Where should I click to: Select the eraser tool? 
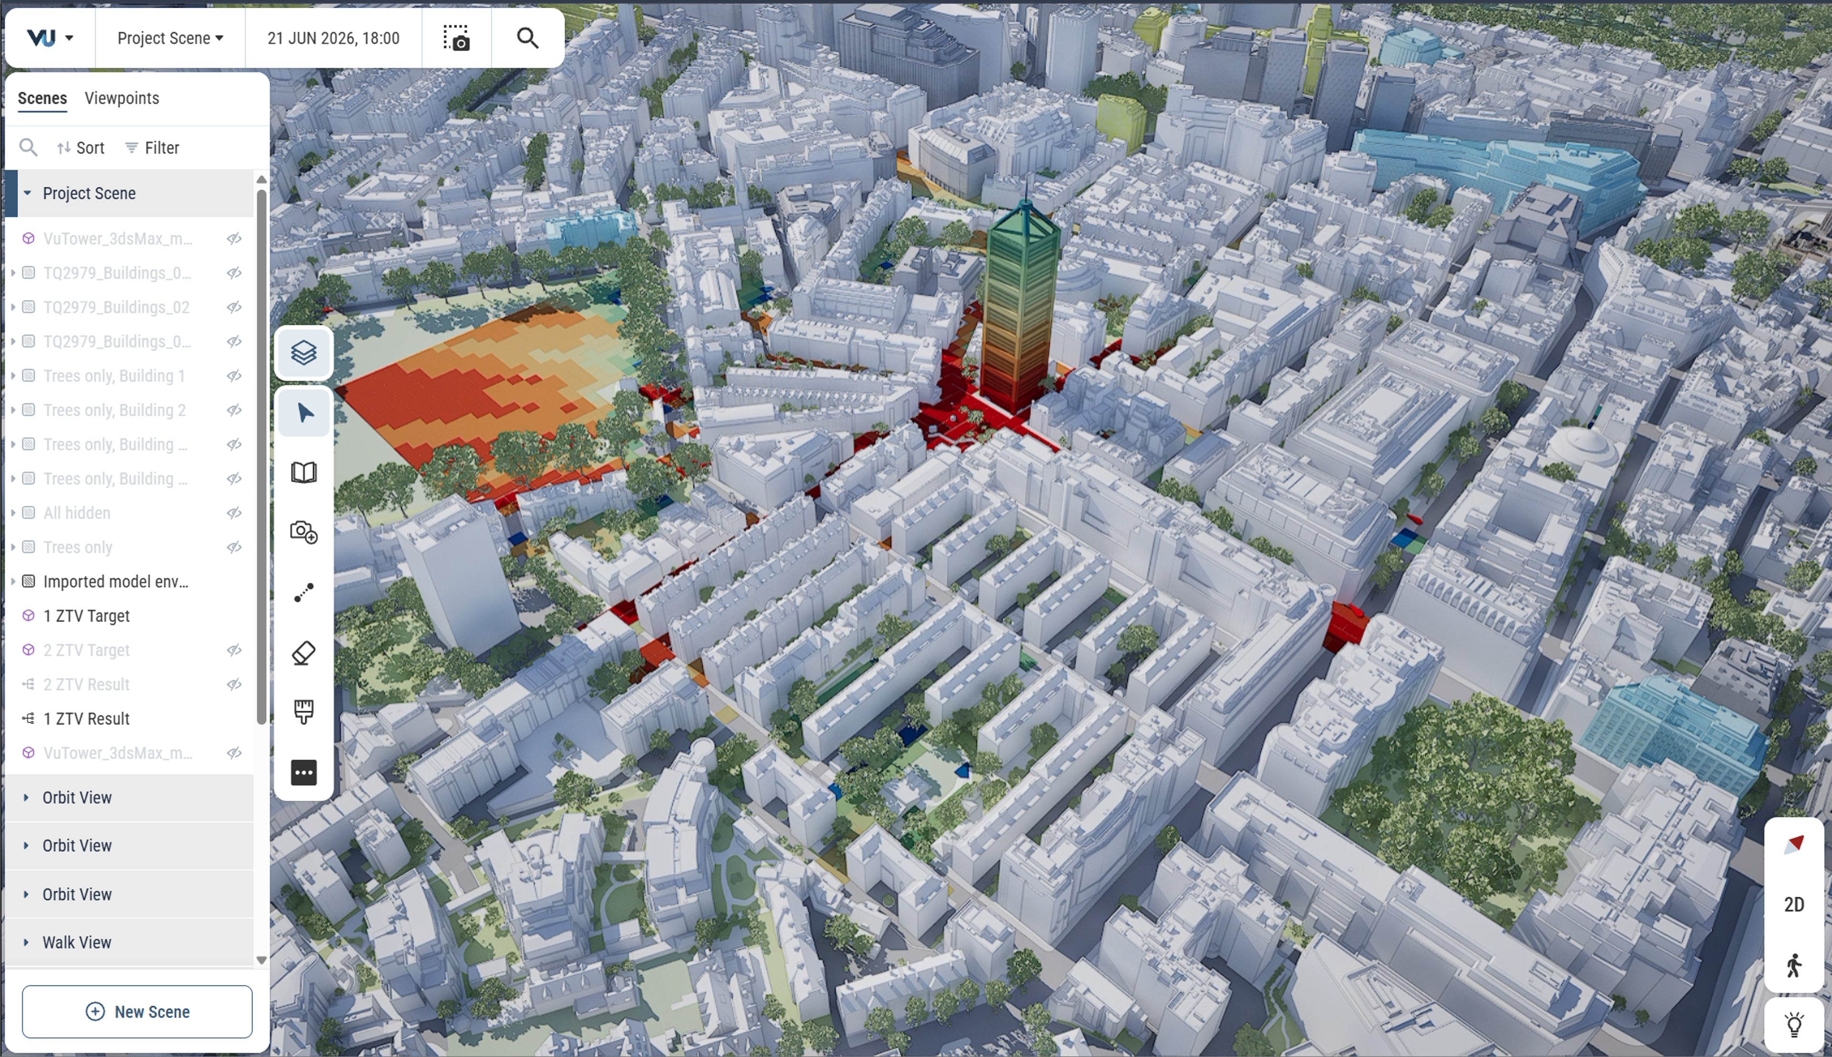[x=303, y=653]
